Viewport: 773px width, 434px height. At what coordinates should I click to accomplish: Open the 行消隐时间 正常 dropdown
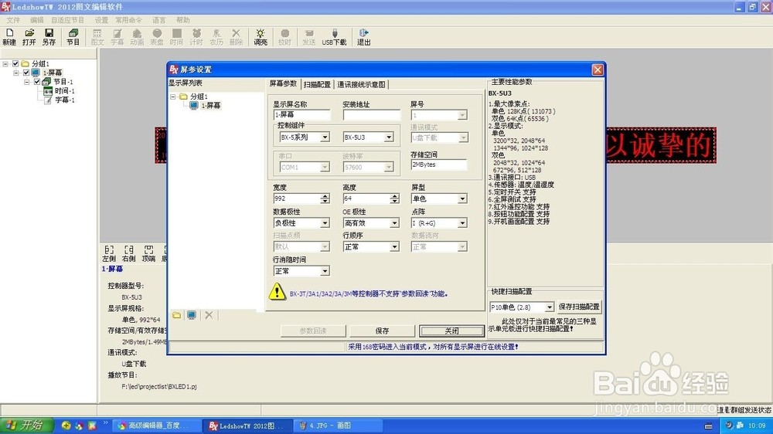tap(325, 271)
